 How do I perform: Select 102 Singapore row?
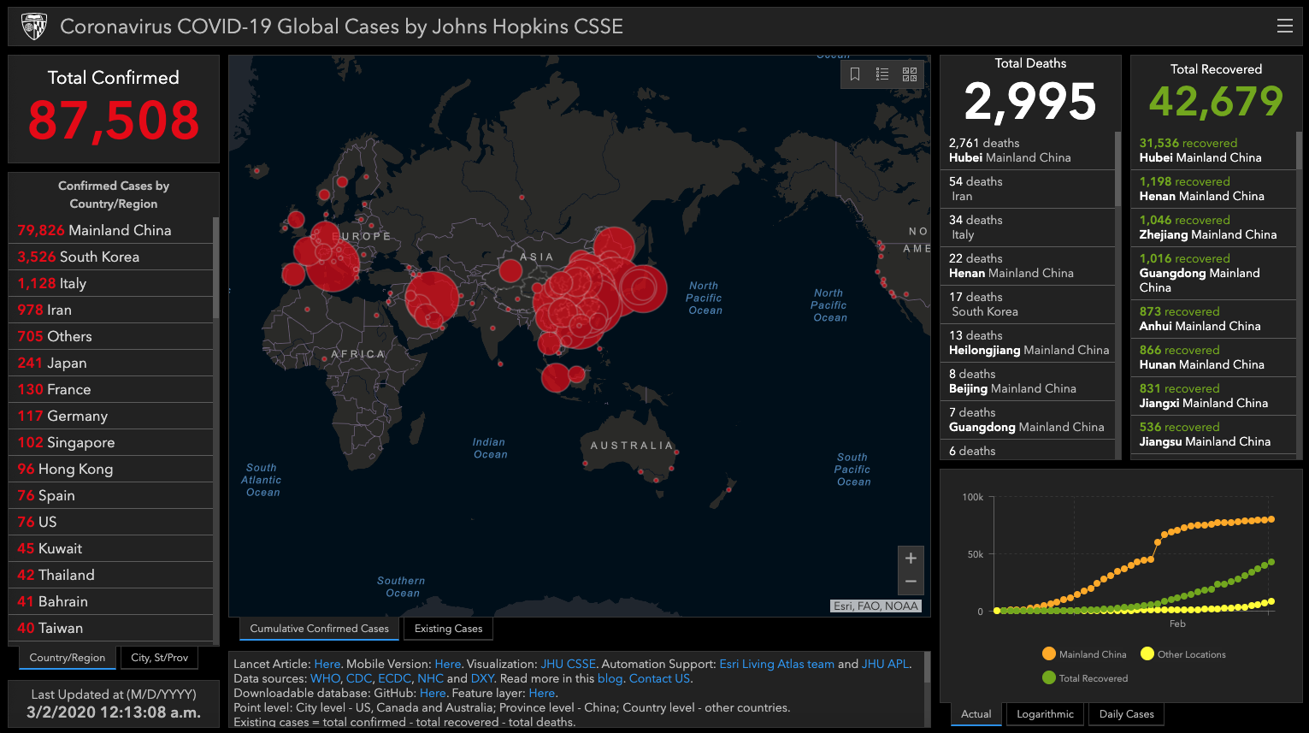coord(111,442)
